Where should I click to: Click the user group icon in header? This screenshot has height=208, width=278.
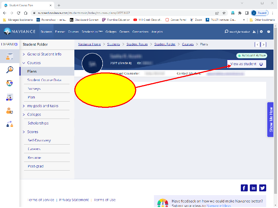254,32
